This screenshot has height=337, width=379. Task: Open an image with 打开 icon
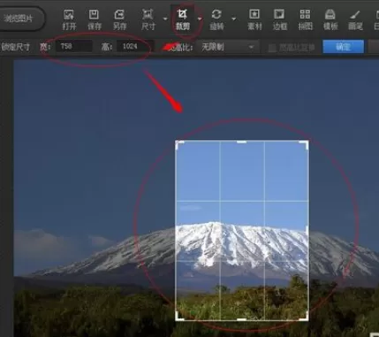coord(69,19)
